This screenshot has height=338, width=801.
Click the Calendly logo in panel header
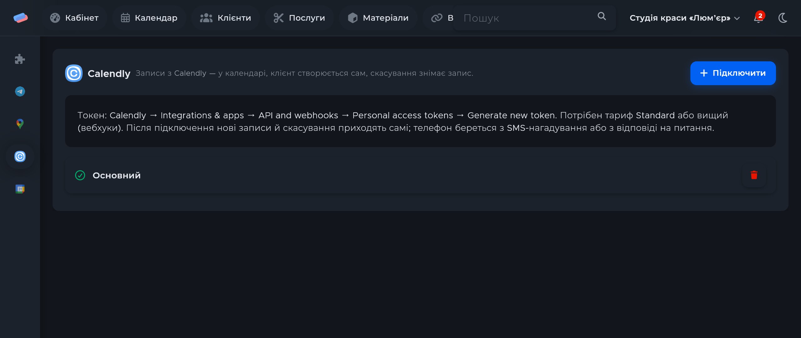click(x=74, y=73)
